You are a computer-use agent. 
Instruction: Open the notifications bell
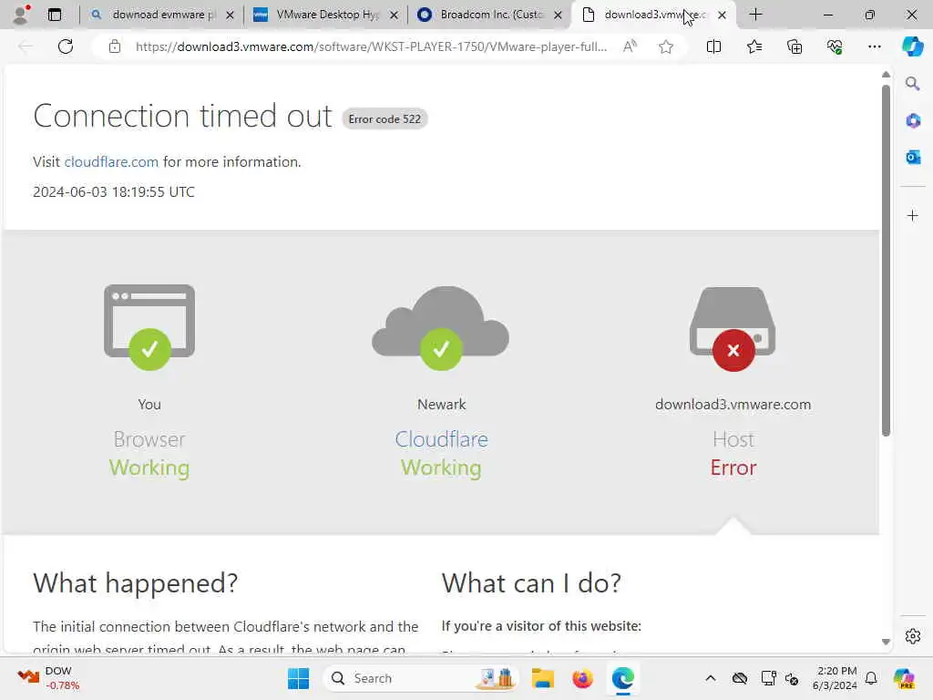(x=871, y=678)
